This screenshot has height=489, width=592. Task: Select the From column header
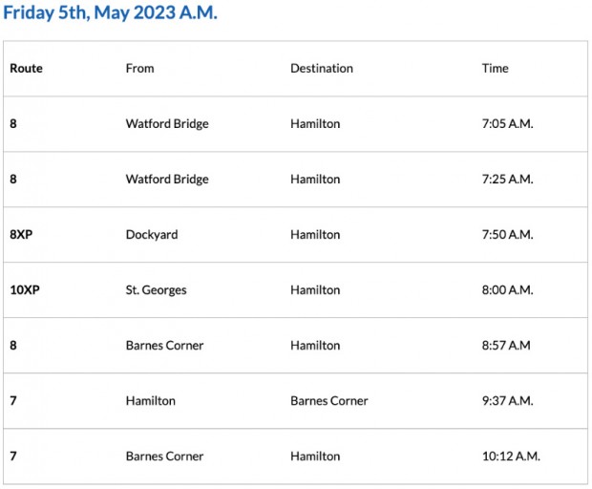(x=139, y=69)
